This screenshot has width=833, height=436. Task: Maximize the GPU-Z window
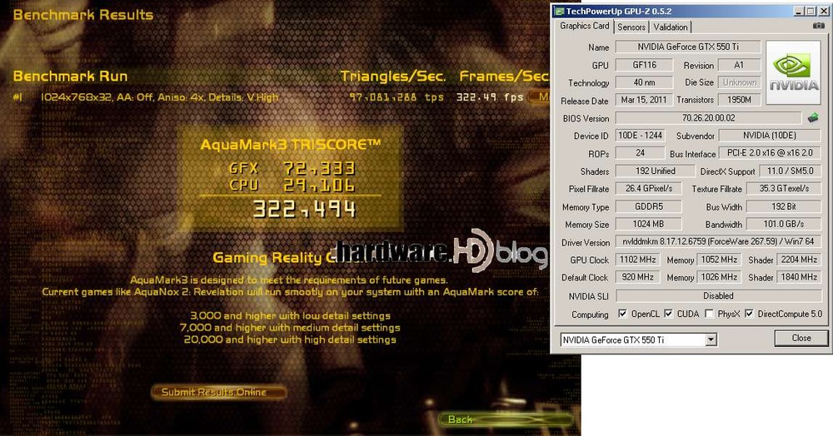coord(811,11)
